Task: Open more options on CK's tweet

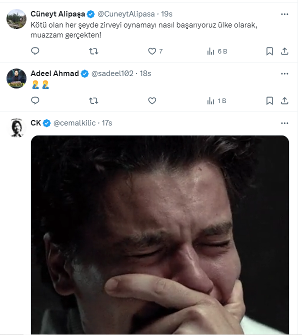Action: [284, 122]
